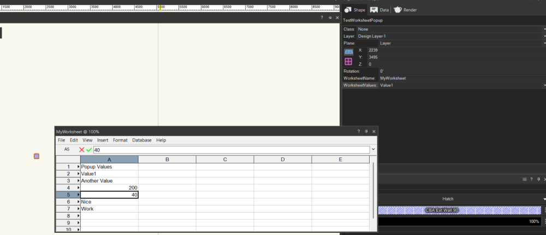Pin the MyWorksheet window
The width and height of the screenshot is (546, 235).
point(366,132)
